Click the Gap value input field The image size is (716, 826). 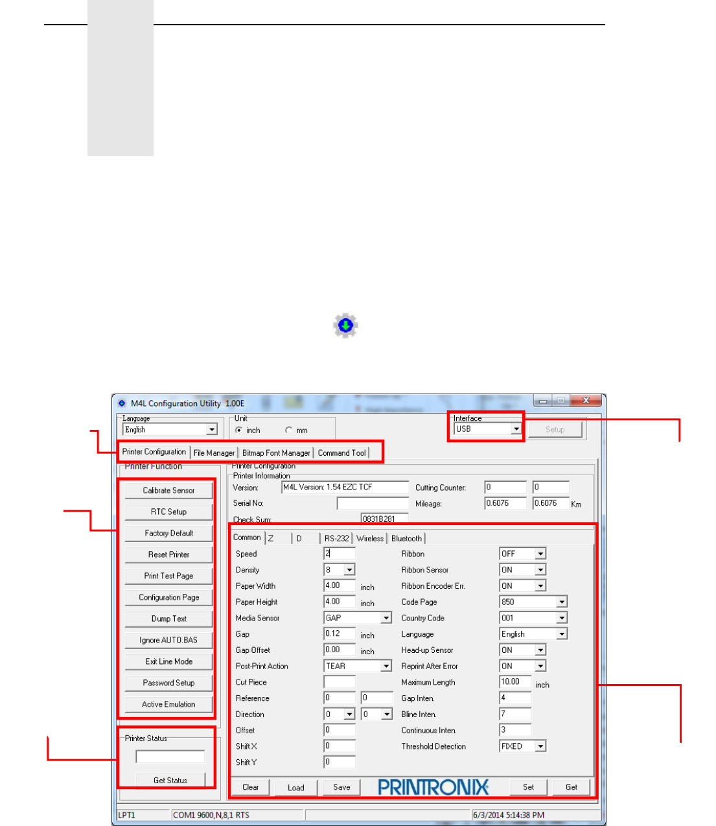[340, 633]
